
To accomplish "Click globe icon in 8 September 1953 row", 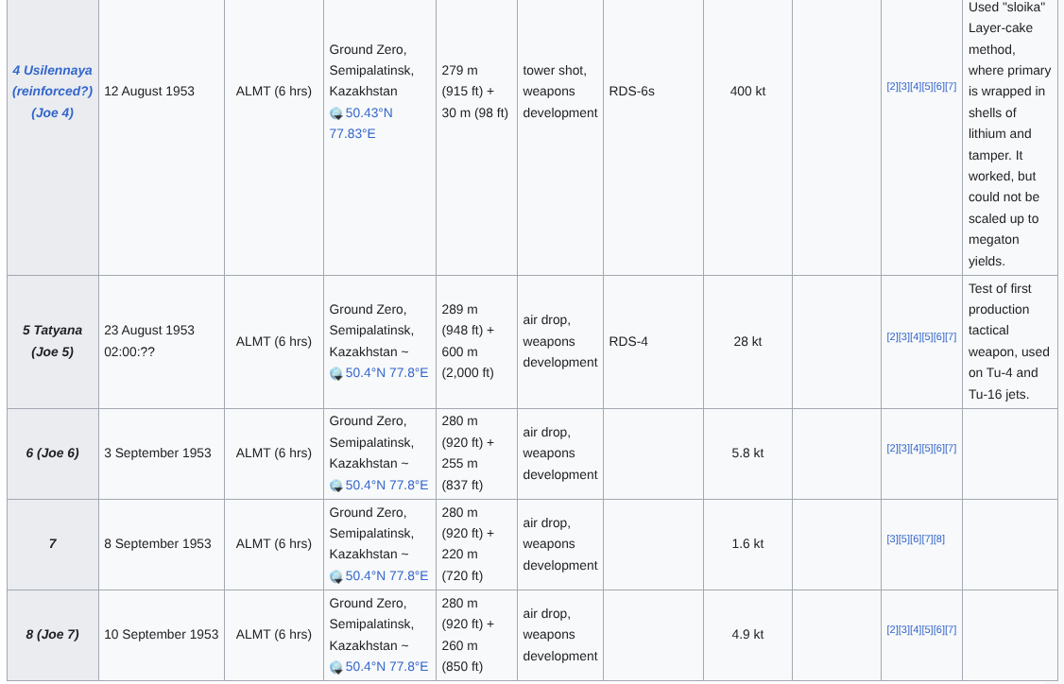I will tap(336, 577).
